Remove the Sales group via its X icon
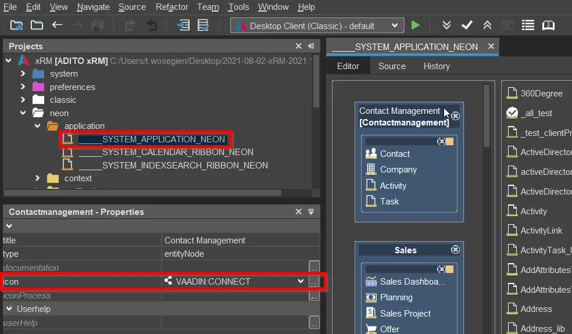Viewport: 572px width, 334px height. (455, 250)
